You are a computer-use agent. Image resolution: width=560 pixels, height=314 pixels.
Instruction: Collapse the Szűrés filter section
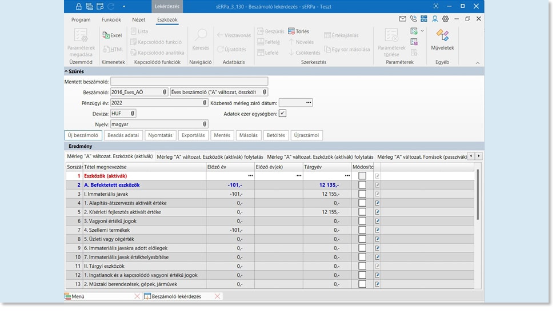click(66, 71)
